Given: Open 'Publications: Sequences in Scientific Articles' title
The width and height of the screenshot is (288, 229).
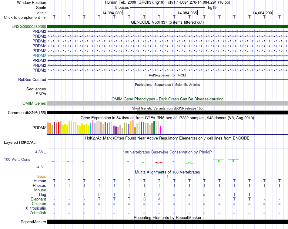Looking at the screenshot, I should (167, 85).
